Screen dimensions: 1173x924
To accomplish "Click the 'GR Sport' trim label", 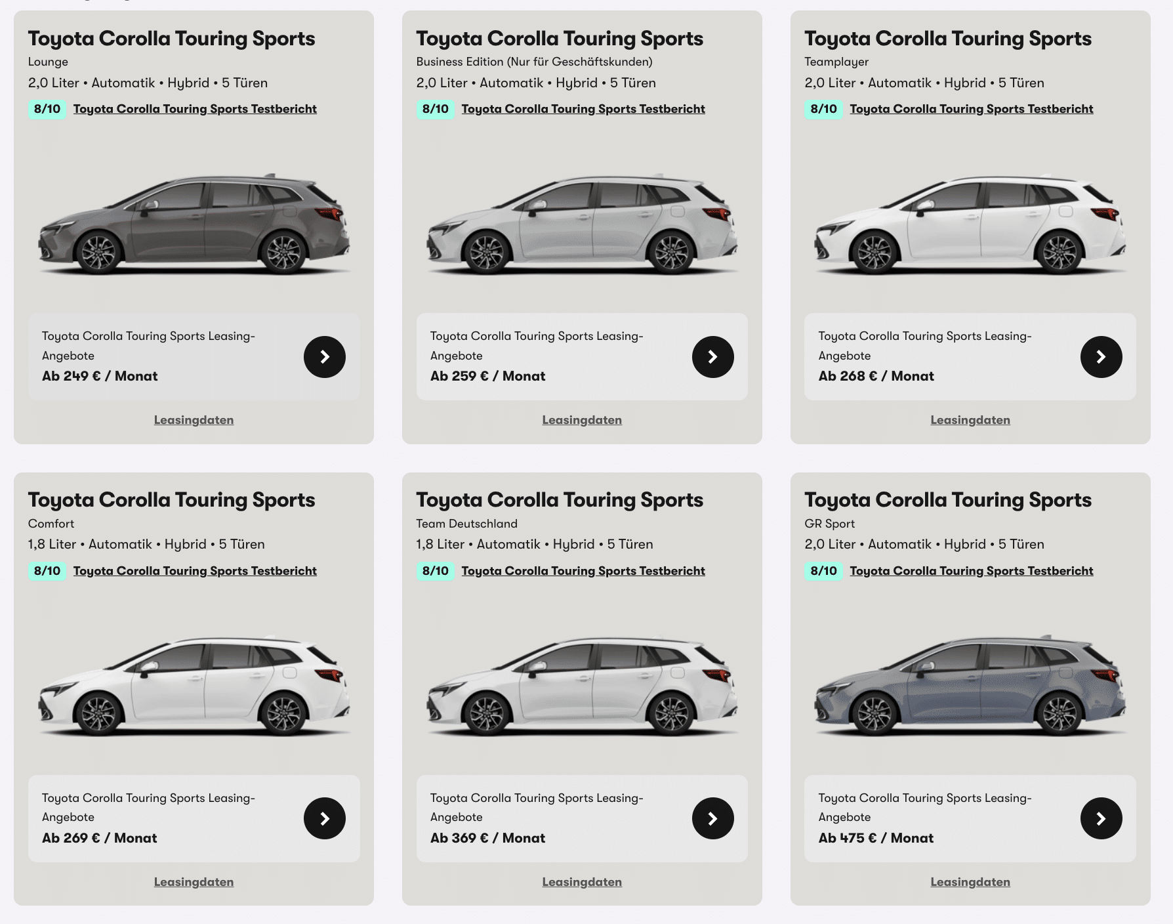I will coord(830,524).
